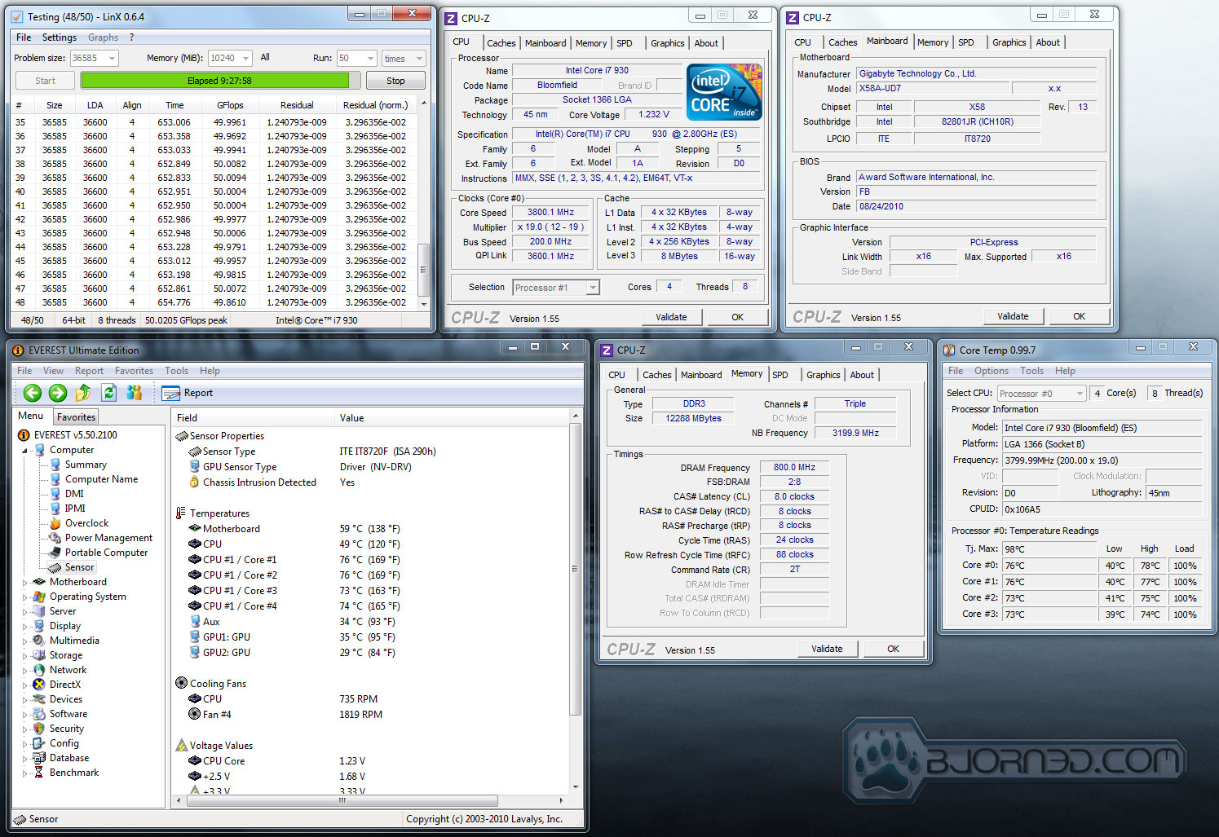The width and height of the screenshot is (1219, 837).
Task: Open LinX Settings menu
Action: coord(59,37)
